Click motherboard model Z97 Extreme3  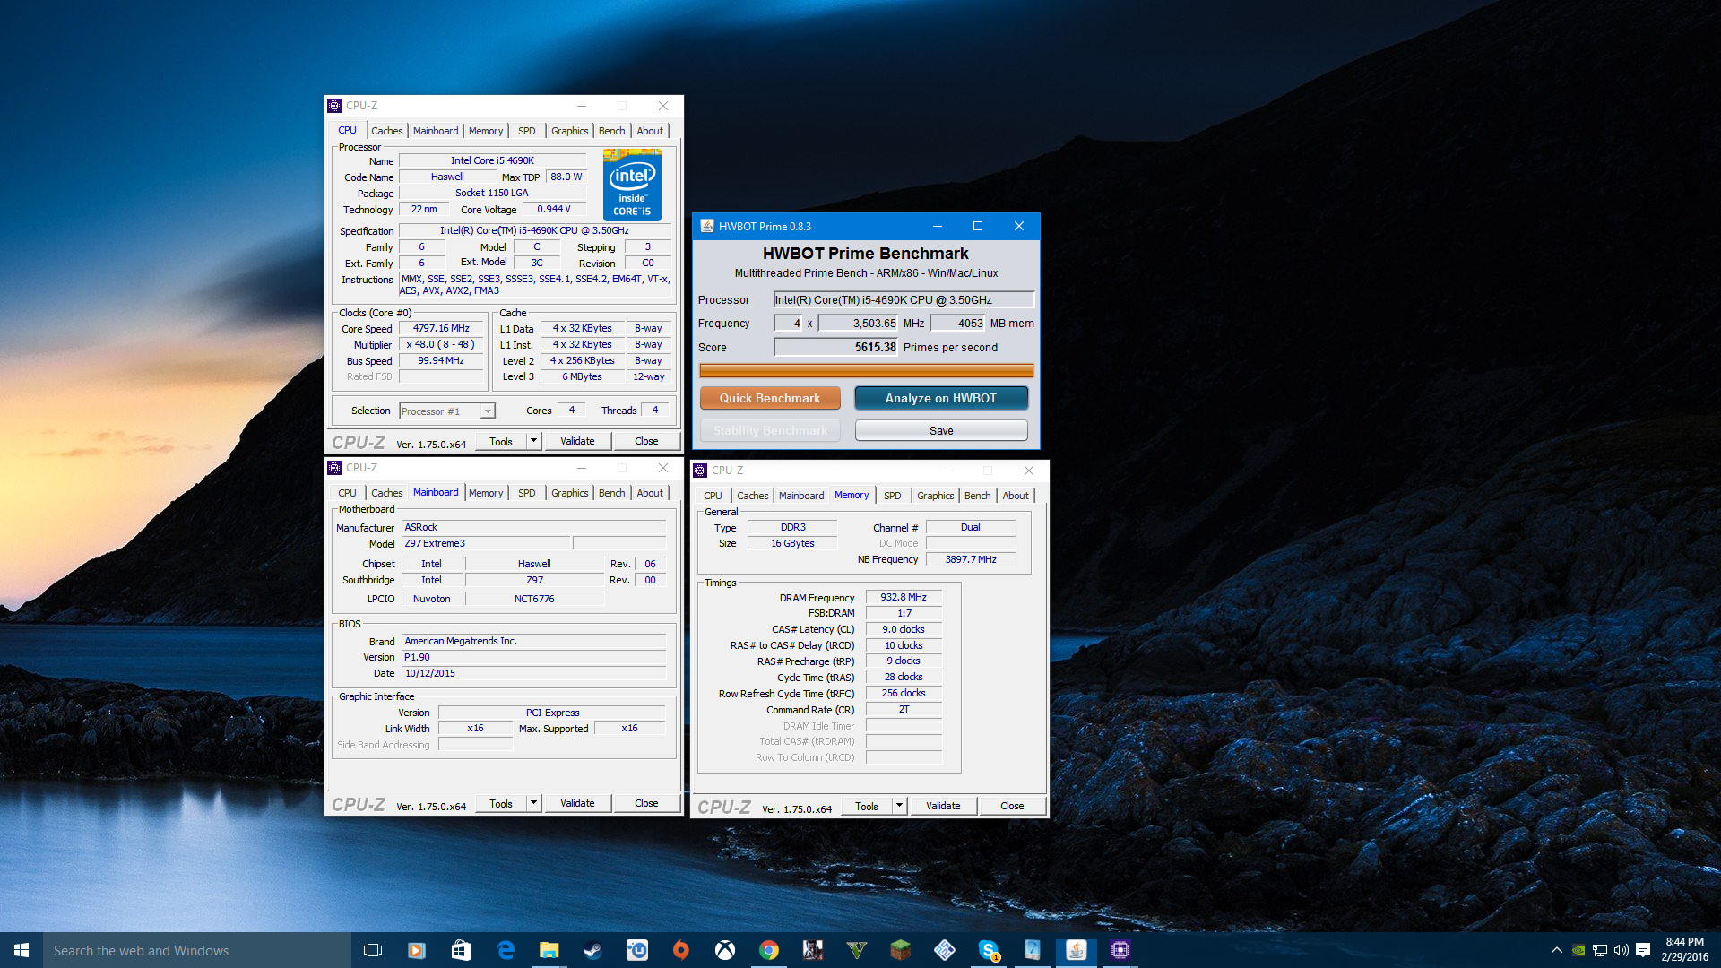pyautogui.click(x=485, y=543)
